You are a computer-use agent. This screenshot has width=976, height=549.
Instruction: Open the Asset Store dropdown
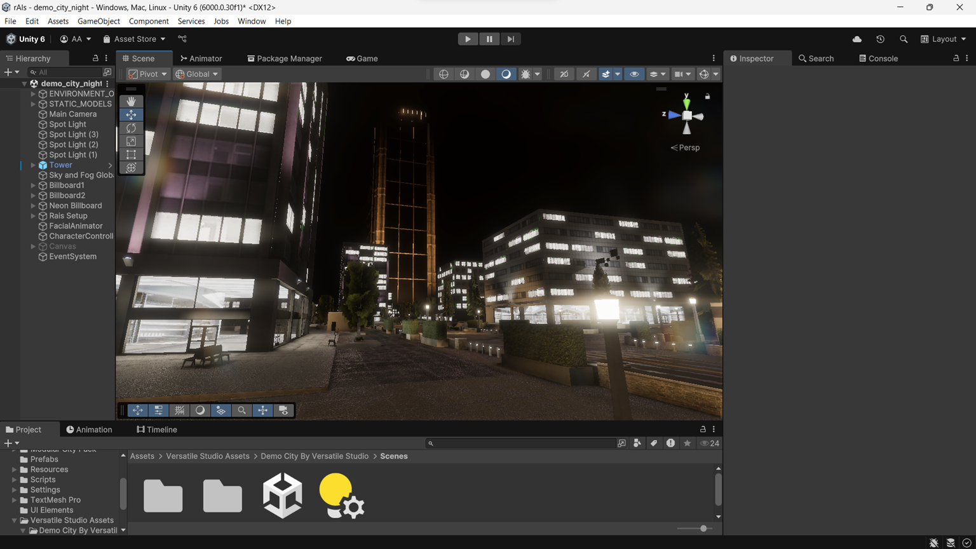[x=134, y=39]
